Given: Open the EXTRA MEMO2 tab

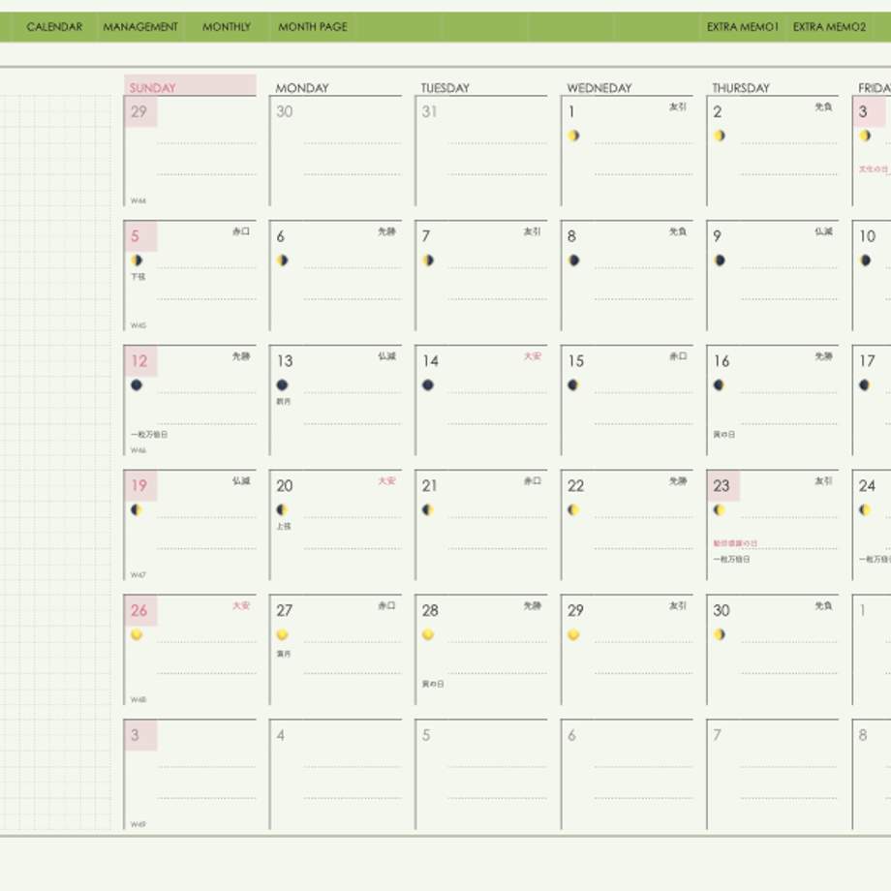Looking at the screenshot, I should [829, 27].
